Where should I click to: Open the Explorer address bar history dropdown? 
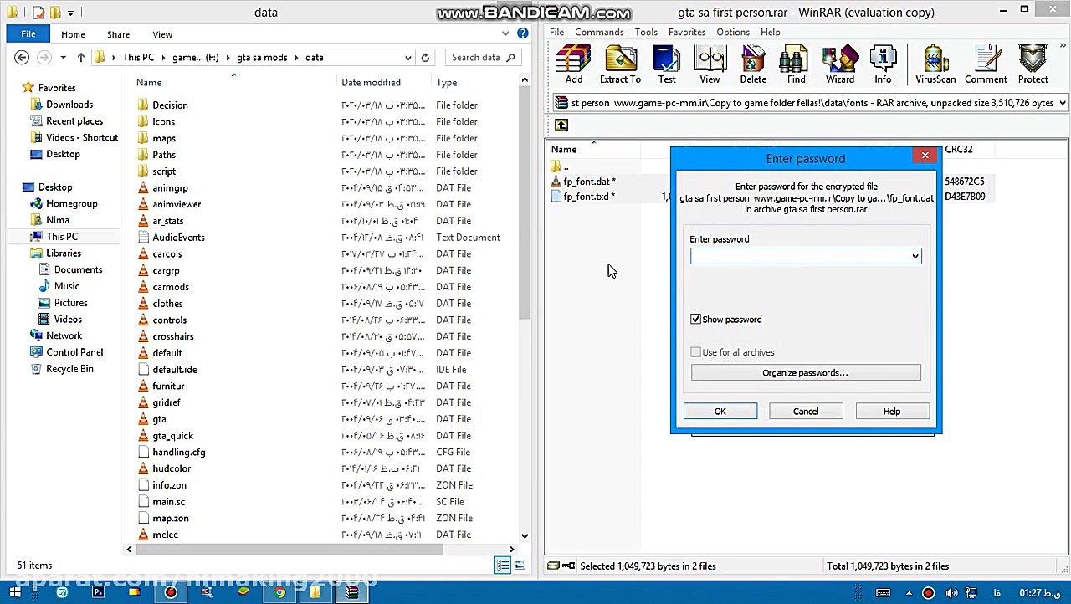(407, 57)
